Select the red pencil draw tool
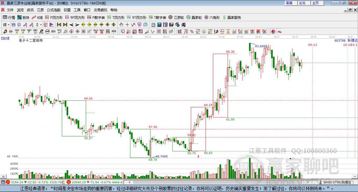The width and height of the screenshot is (358, 192). [x=5, y=32]
